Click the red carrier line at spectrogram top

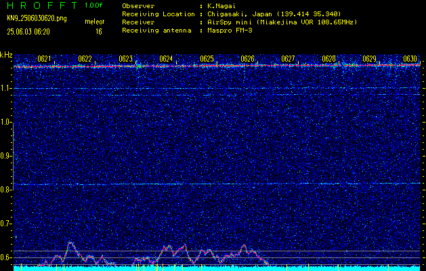[x=217, y=66]
